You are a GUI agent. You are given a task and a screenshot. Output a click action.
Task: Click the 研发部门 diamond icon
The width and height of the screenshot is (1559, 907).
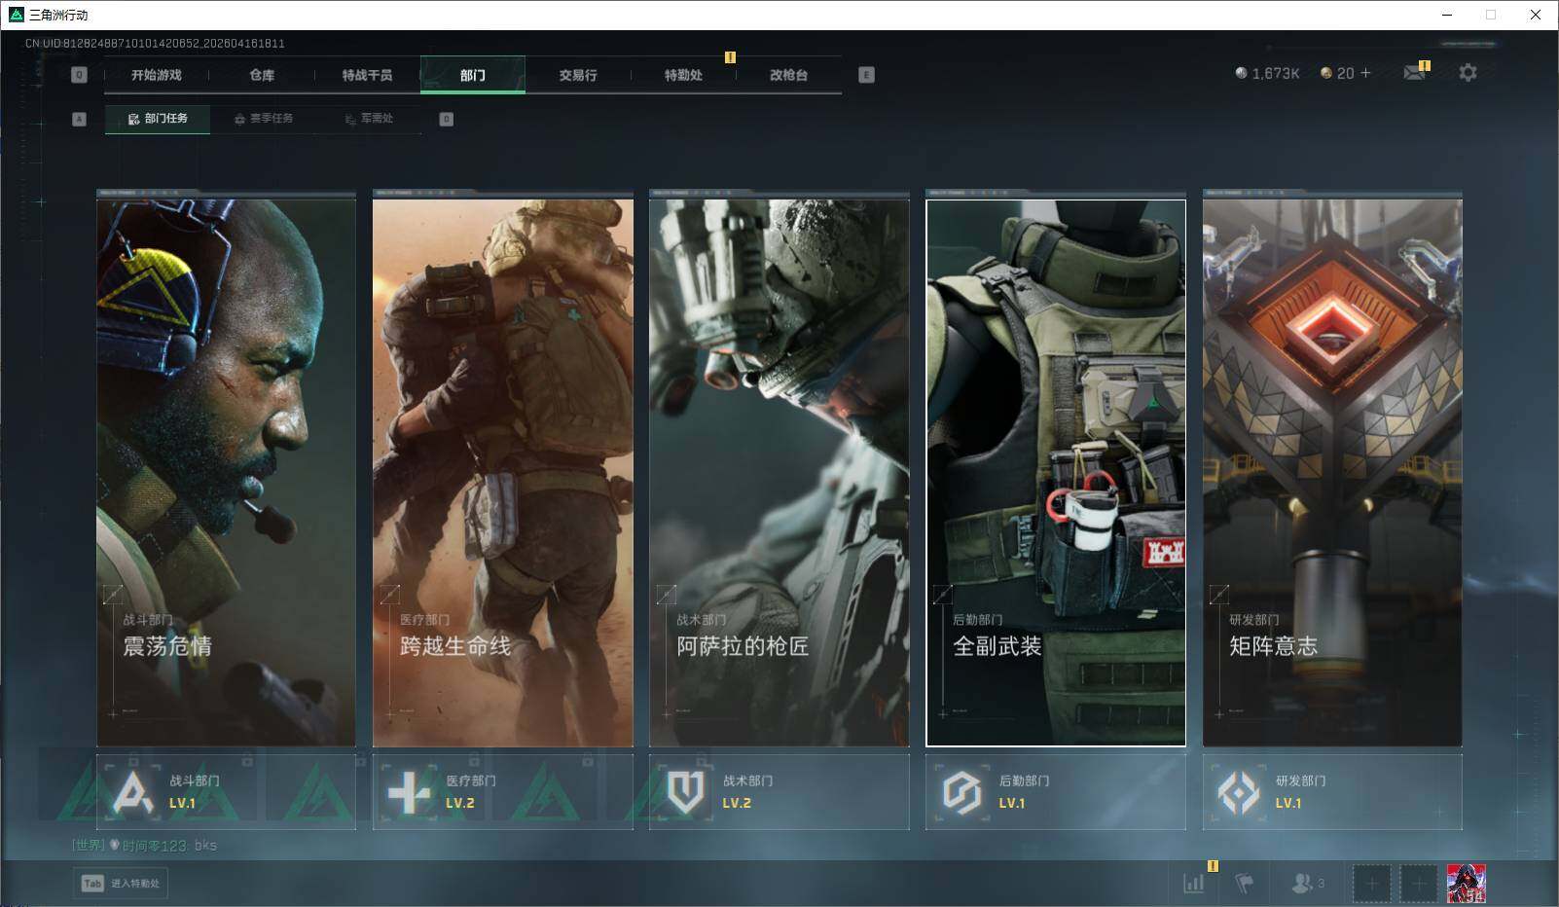(1239, 792)
